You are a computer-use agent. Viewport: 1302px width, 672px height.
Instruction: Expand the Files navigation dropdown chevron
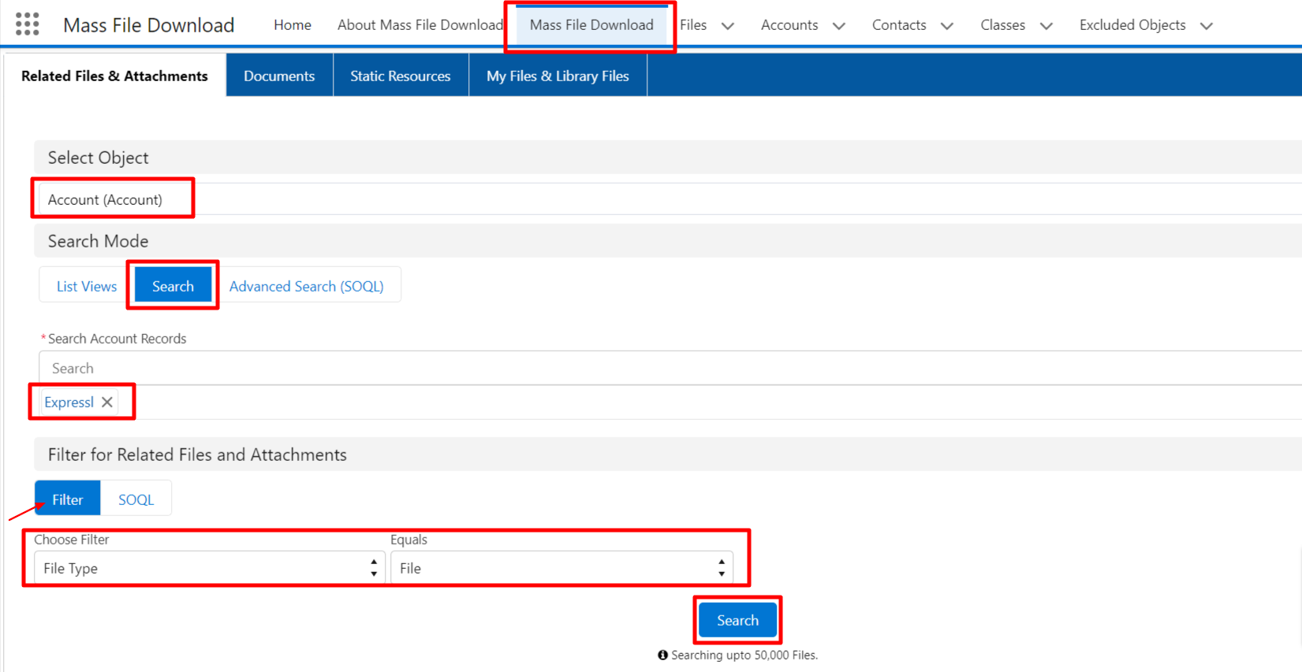[x=728, y=25]
